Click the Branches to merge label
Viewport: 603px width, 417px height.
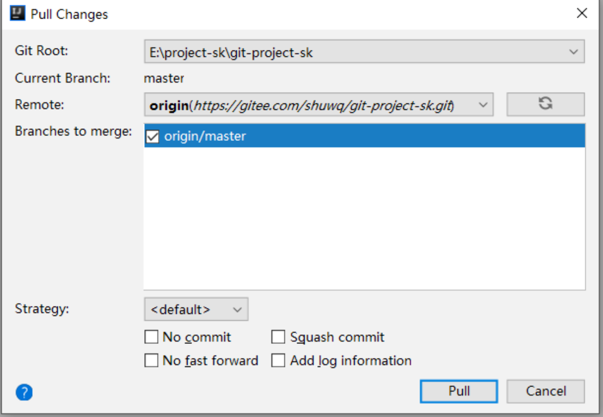pyautogui.click(x=73, y=131)
